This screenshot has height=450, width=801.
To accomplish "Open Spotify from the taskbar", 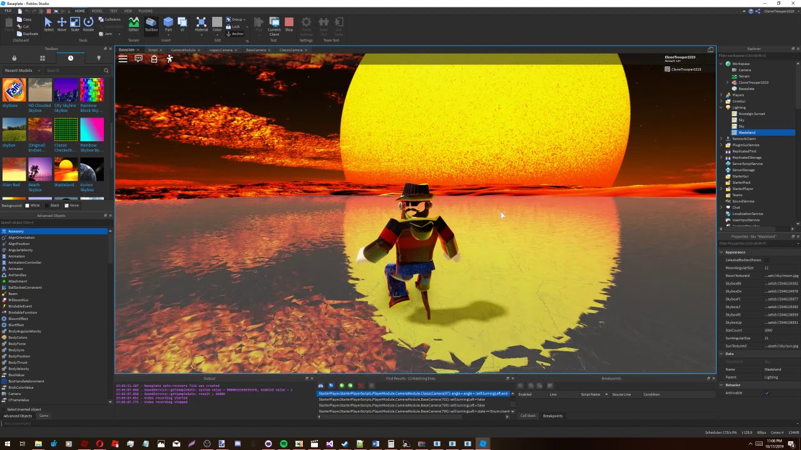I will click(283, 444).
